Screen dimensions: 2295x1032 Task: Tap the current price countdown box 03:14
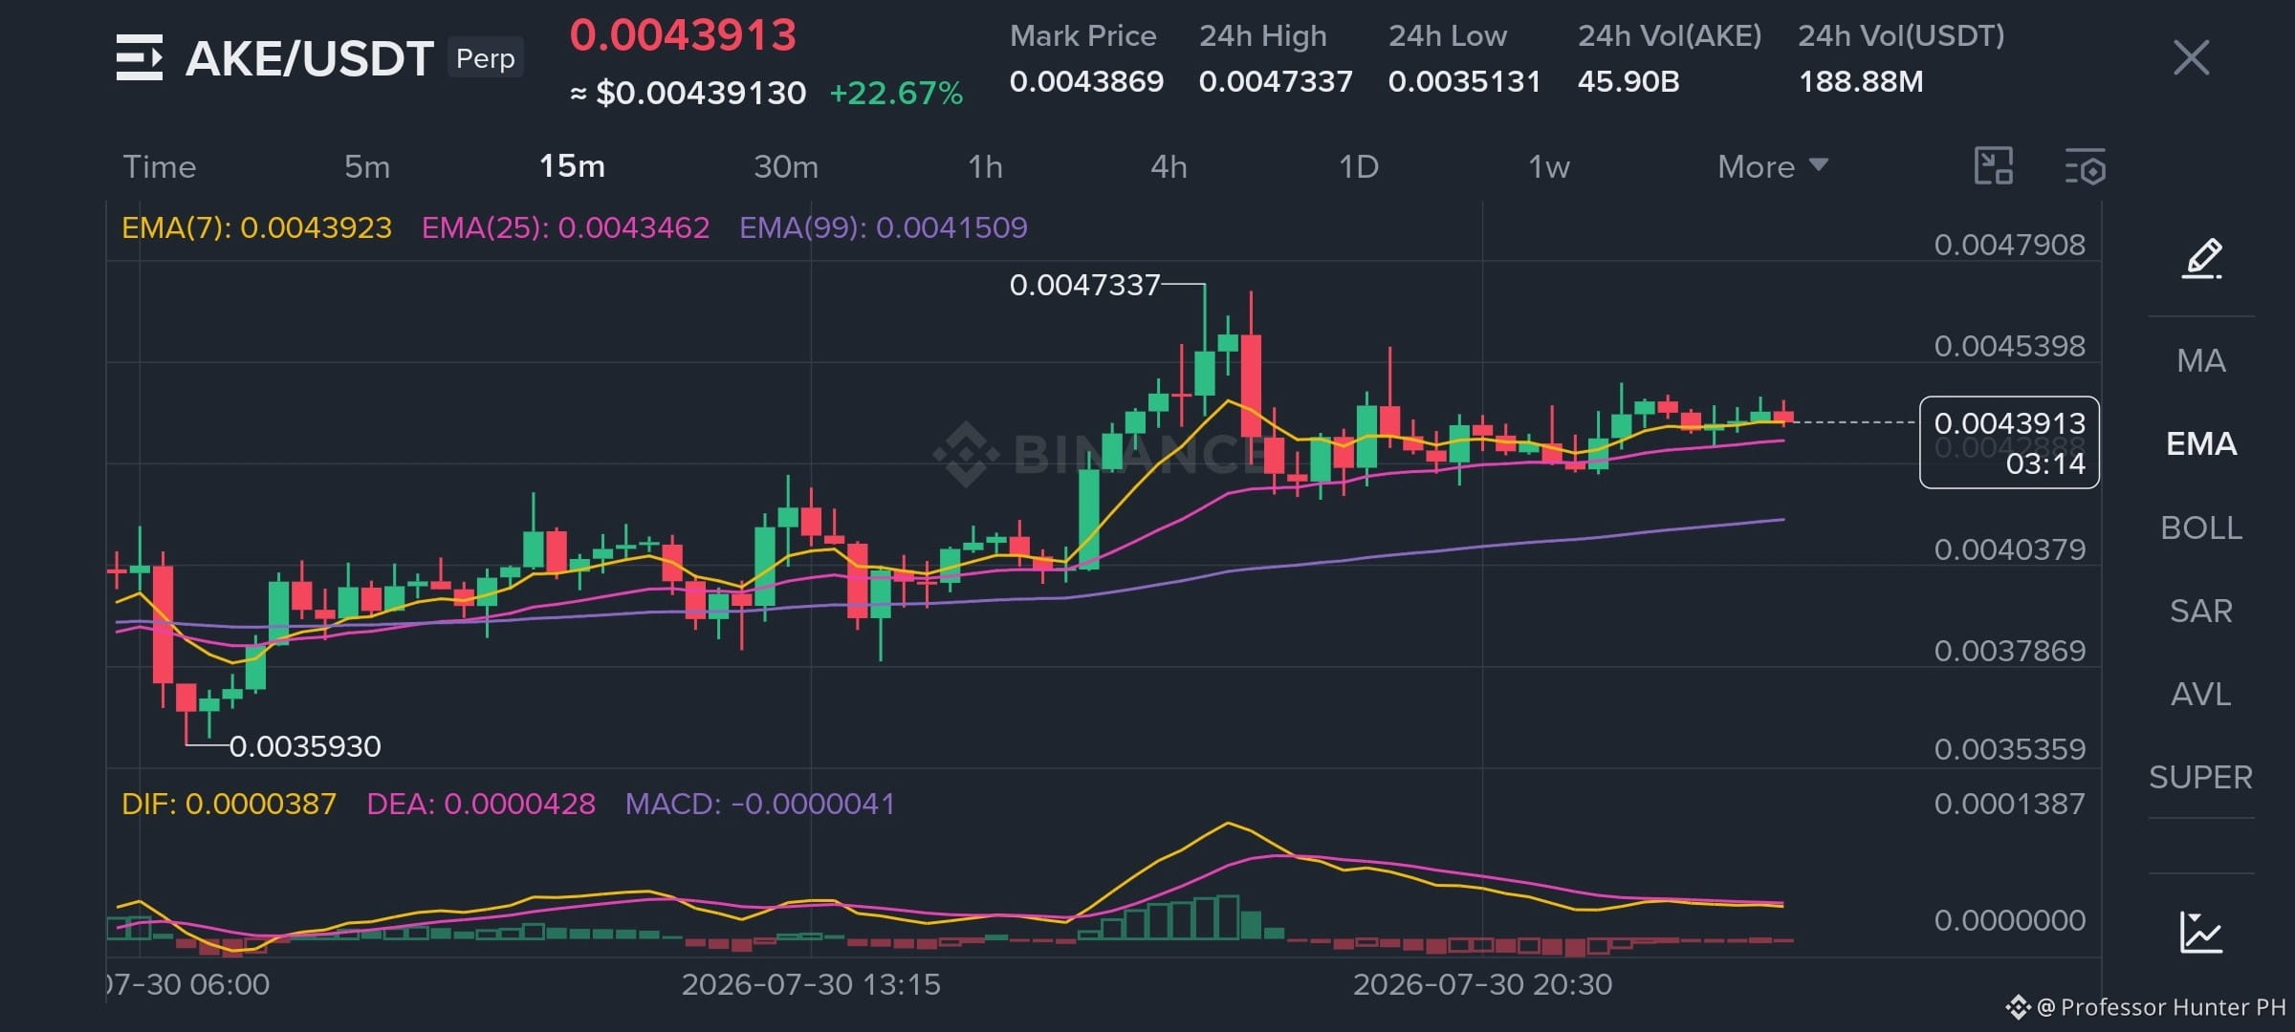[2009, 442]
